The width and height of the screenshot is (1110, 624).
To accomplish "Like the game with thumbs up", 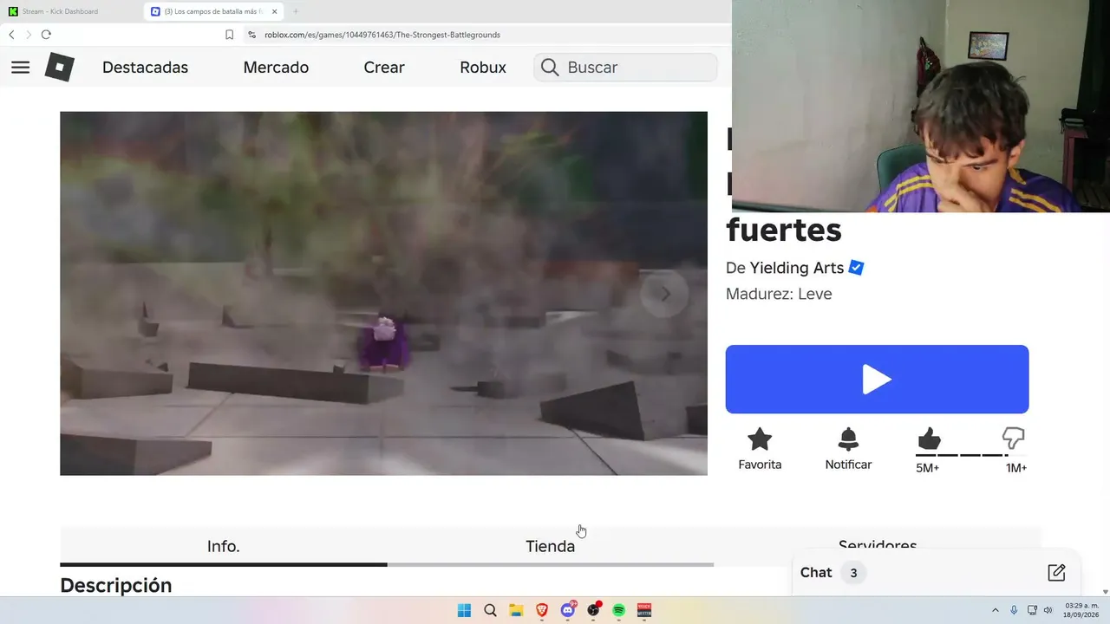I will (x=929, y=439).
